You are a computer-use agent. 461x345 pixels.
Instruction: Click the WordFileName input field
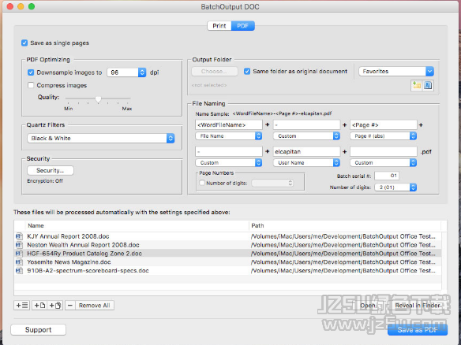coord(229,124)
